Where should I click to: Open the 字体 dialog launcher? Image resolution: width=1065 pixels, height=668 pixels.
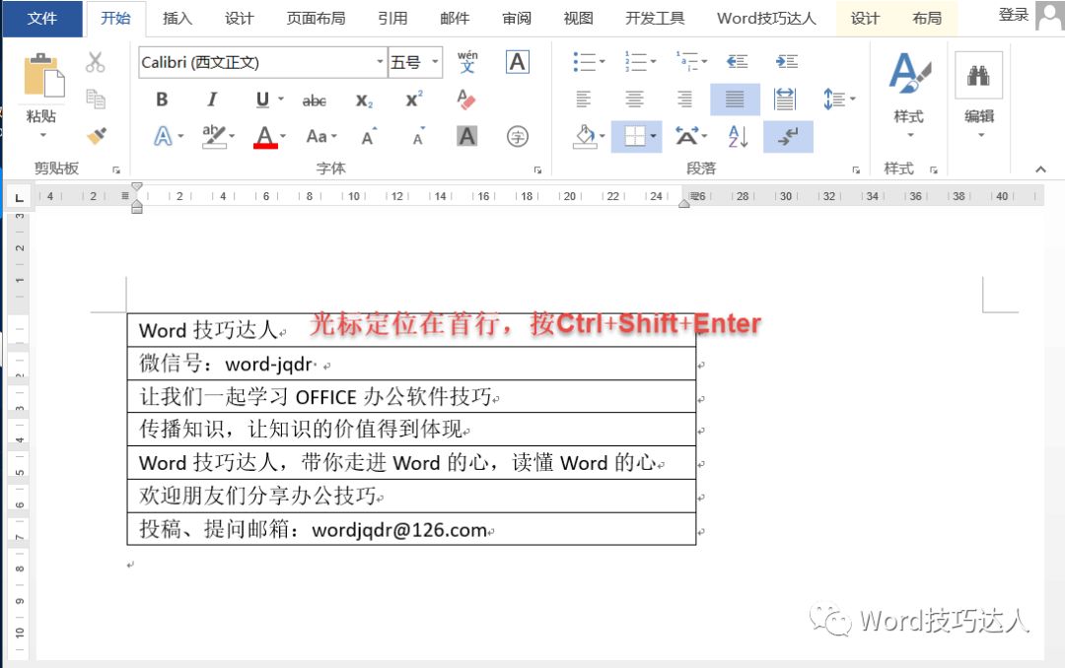(x=538, y=169)
